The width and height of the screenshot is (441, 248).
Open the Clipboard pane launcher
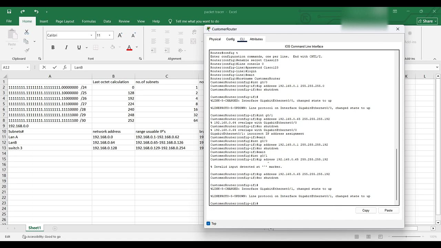coord(40,59)
